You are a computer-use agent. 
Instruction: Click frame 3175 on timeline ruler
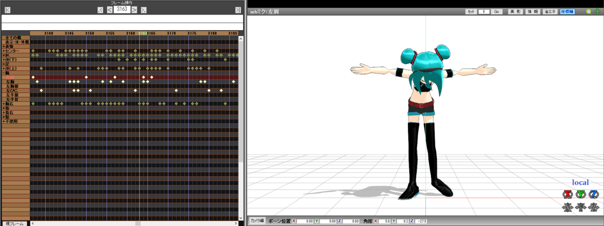click(192, 33)
